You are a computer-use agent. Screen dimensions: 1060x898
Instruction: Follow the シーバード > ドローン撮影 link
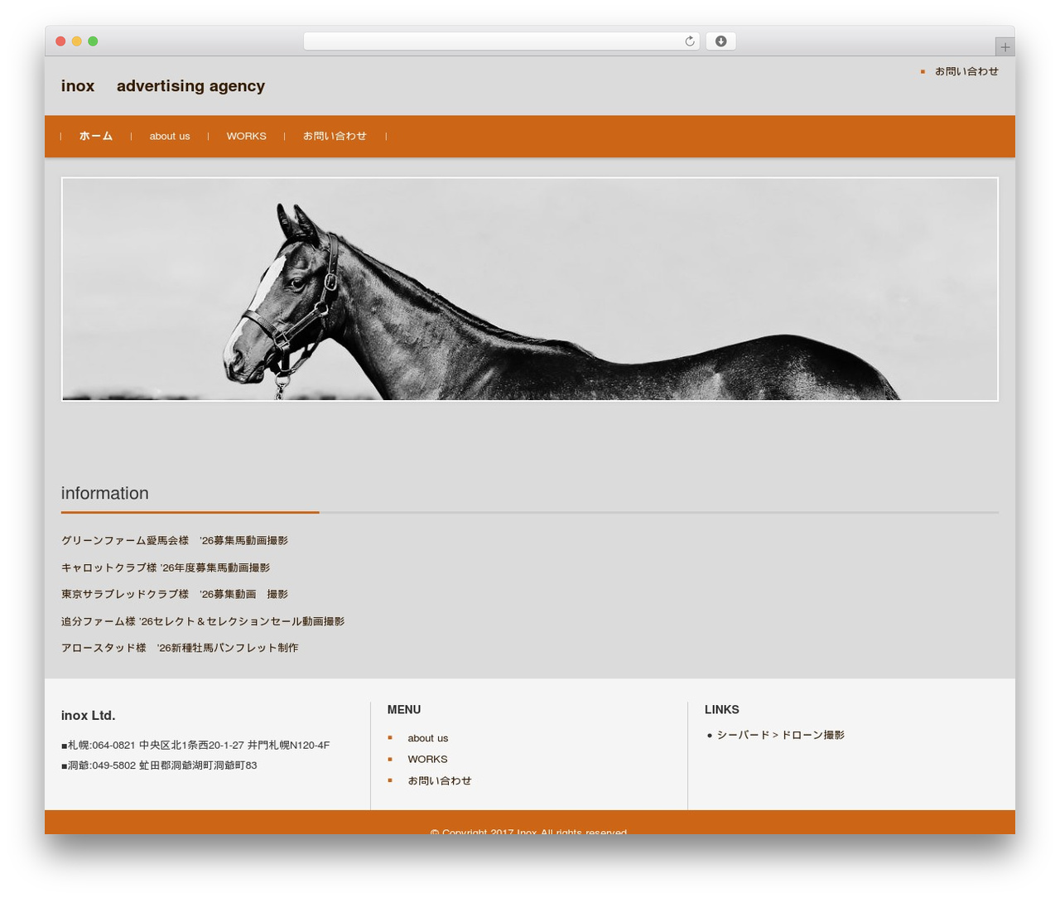tap(780, 735)
